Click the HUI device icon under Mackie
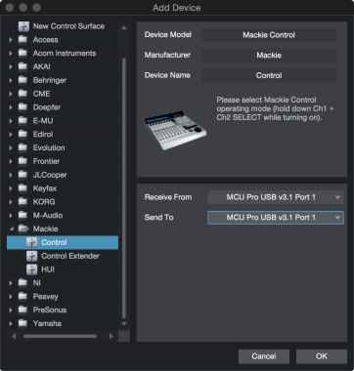 [31, 269]
